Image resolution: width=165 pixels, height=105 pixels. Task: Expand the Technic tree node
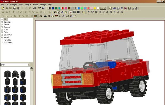pos(2,27)
